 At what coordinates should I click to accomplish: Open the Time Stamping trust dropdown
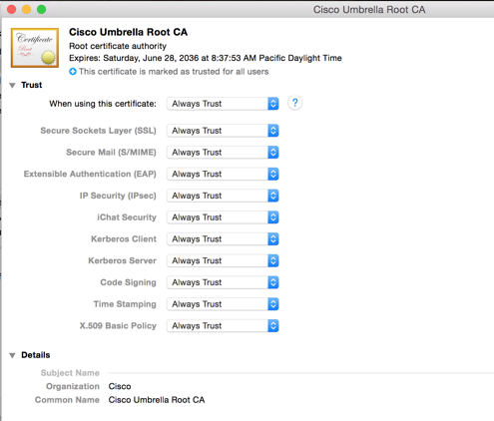pos(223,304)
